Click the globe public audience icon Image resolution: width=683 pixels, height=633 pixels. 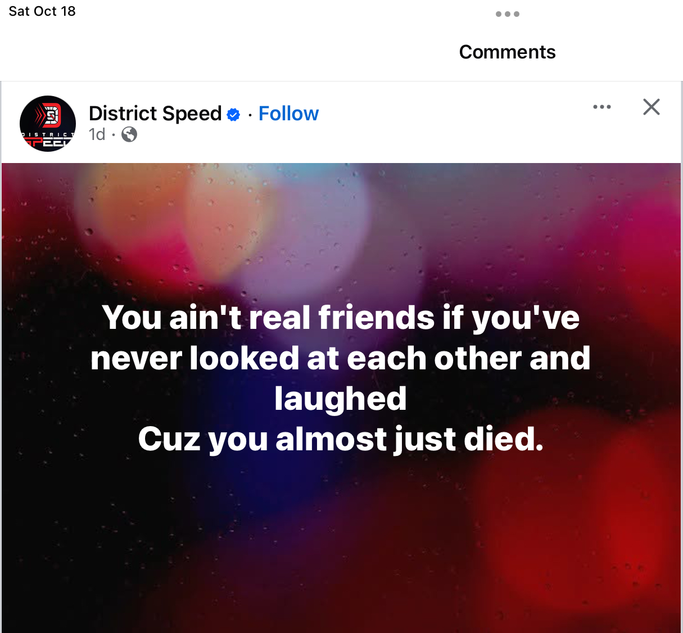(129, 134)
